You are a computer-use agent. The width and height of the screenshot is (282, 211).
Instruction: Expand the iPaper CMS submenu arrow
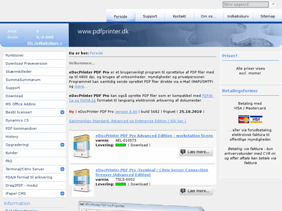[x=62, y=194]
